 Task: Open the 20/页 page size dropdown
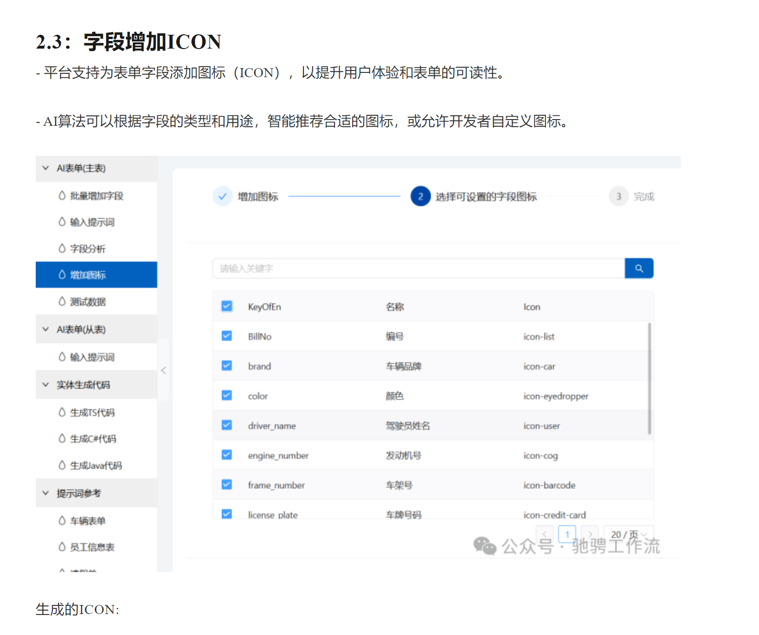(x=628, y=534)
